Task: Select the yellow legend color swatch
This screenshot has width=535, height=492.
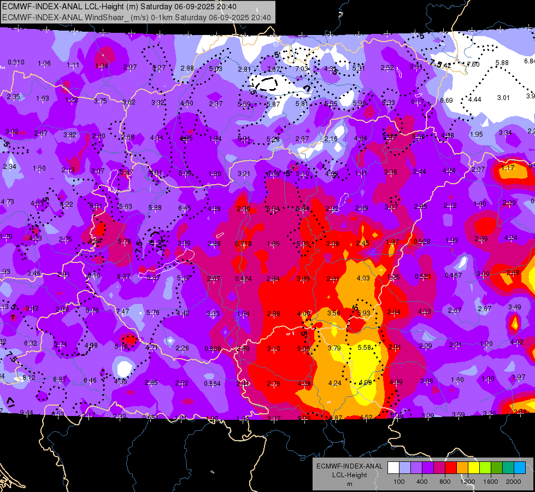Action: click(474, 467)
